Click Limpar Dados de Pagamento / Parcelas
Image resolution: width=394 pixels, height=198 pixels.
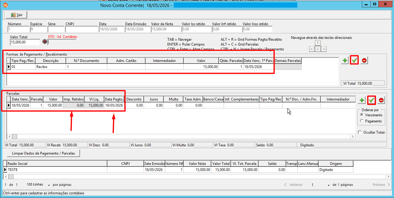click(x=43, y=153)
